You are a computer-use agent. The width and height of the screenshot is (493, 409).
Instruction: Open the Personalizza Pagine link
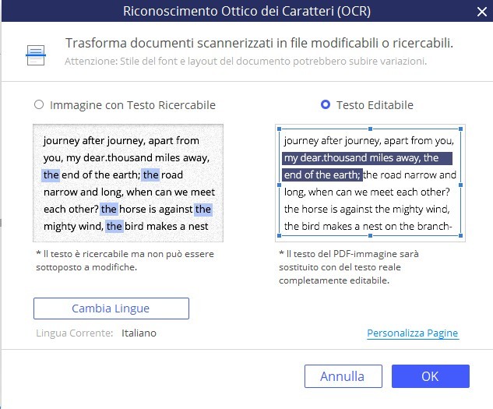coord(412,333)
